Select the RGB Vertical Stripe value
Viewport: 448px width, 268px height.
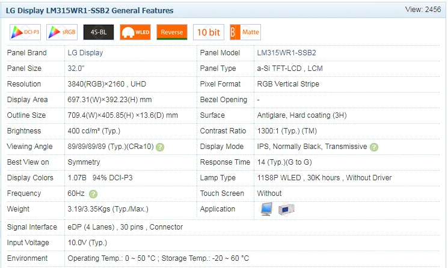point(288,84)
